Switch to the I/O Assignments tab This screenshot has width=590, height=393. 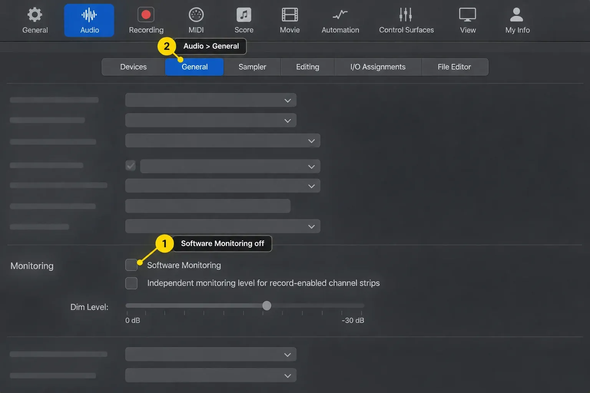pos(378,67)
